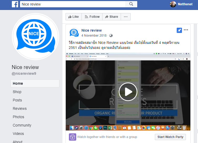Open the About section
Viewport: 198px width, 143px height.
click(18, 141)
